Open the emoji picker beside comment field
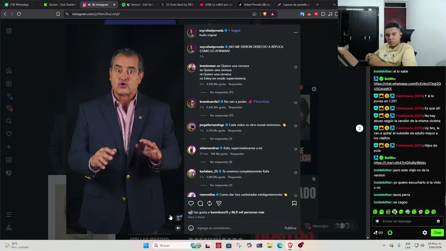 tap(191, 228)
